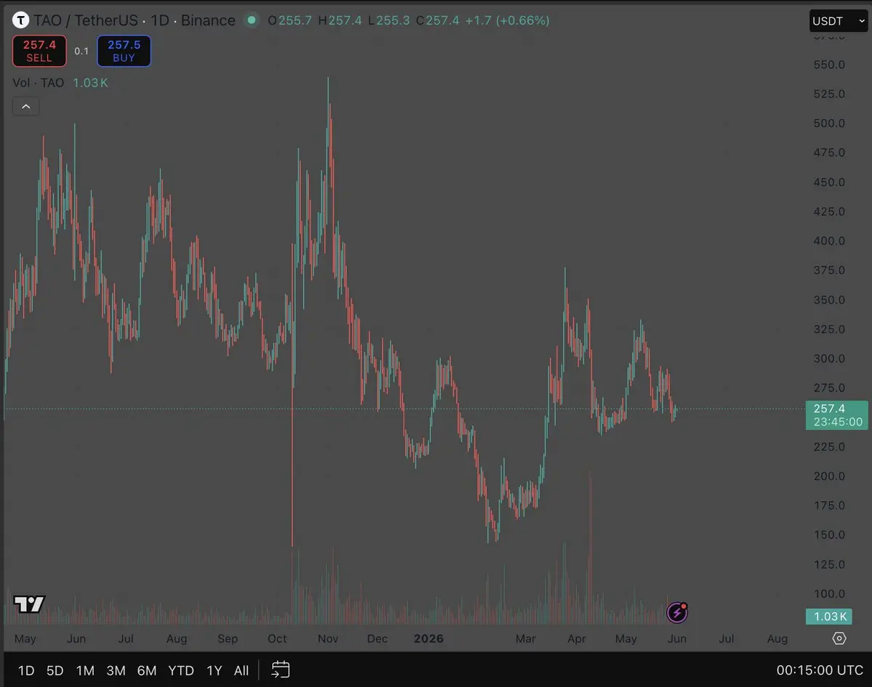Click the green market status dot
Viewport: 872px width, 687px height.
point(251,20)
